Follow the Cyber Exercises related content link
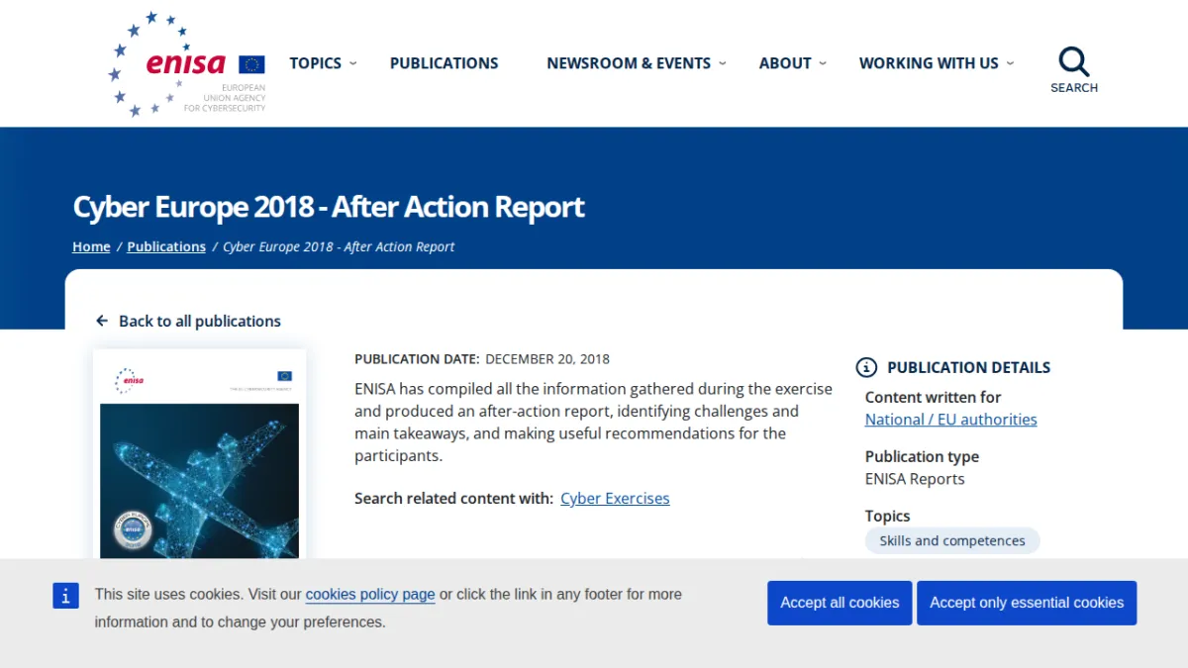1188x668 pixels. point(615,499)
